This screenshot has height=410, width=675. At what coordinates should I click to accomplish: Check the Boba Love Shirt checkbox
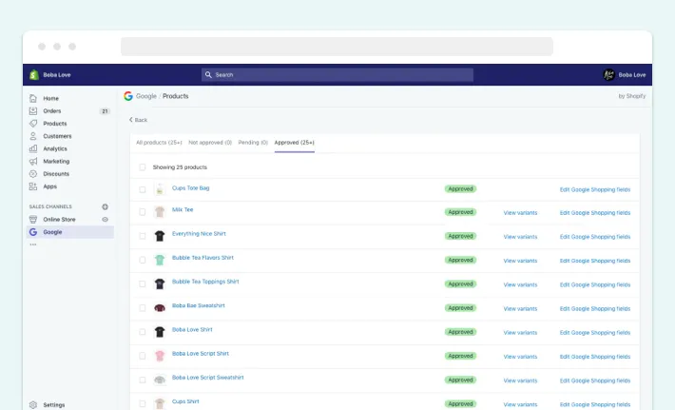click(143, 332)
